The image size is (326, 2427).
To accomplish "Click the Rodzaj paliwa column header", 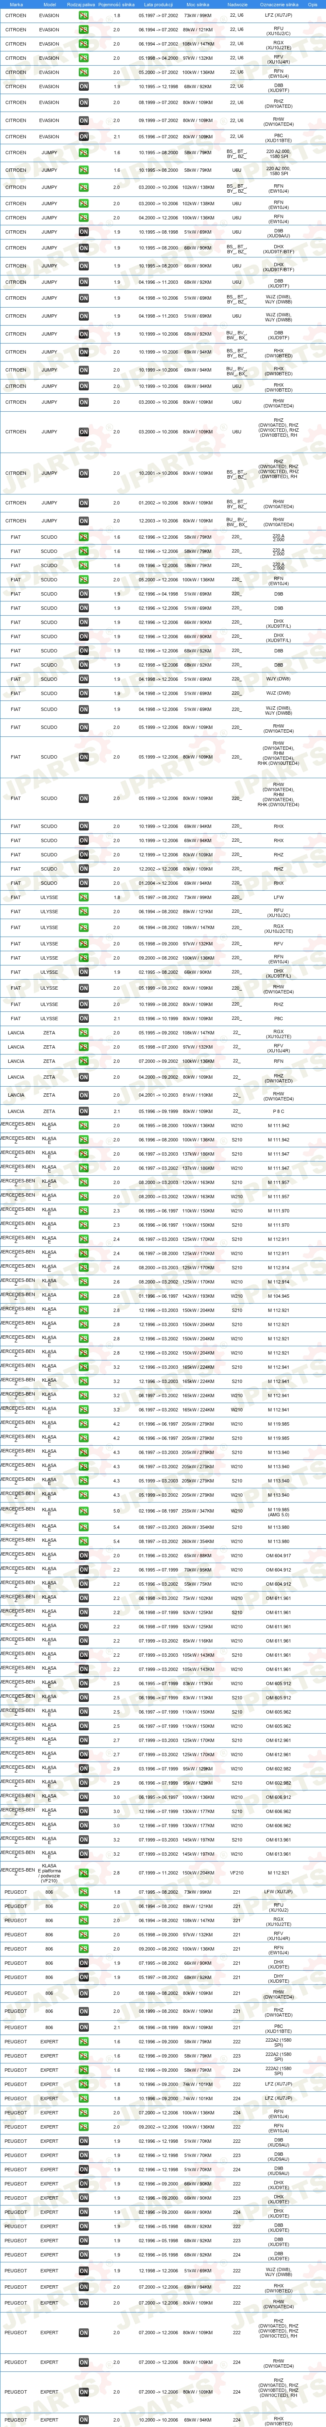I will tap(82, 5).
